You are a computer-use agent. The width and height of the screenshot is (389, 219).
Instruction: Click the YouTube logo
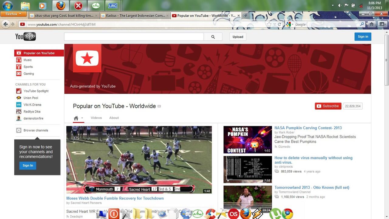[26, 37]
